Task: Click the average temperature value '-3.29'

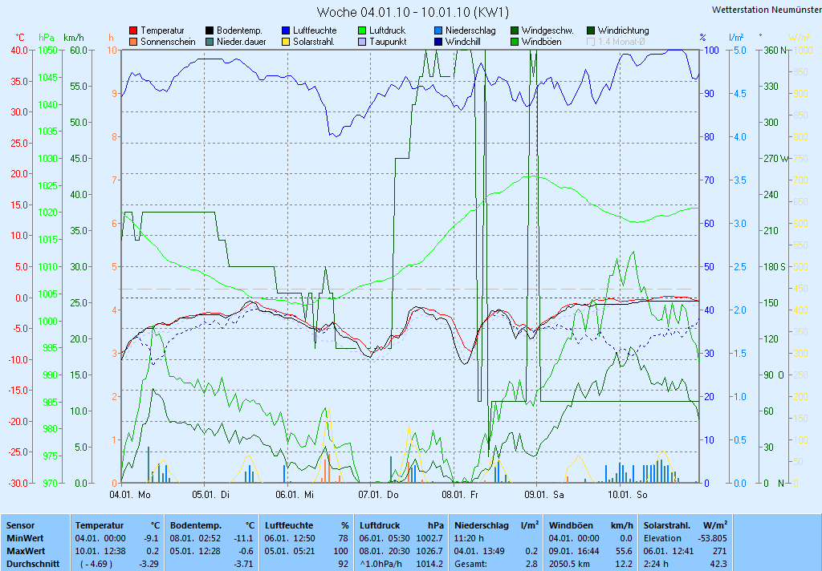Action: click(x=149, y=565)
